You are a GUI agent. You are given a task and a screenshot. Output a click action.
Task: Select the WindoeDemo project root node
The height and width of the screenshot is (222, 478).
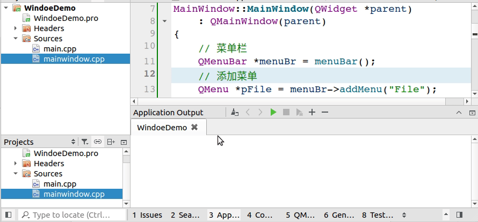point(50,8)
